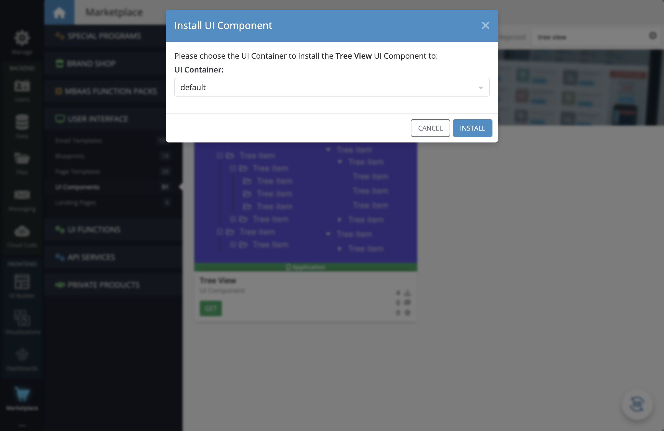Click the INSTALL button to confirm
664x431 pixels.
coord(472,128)
